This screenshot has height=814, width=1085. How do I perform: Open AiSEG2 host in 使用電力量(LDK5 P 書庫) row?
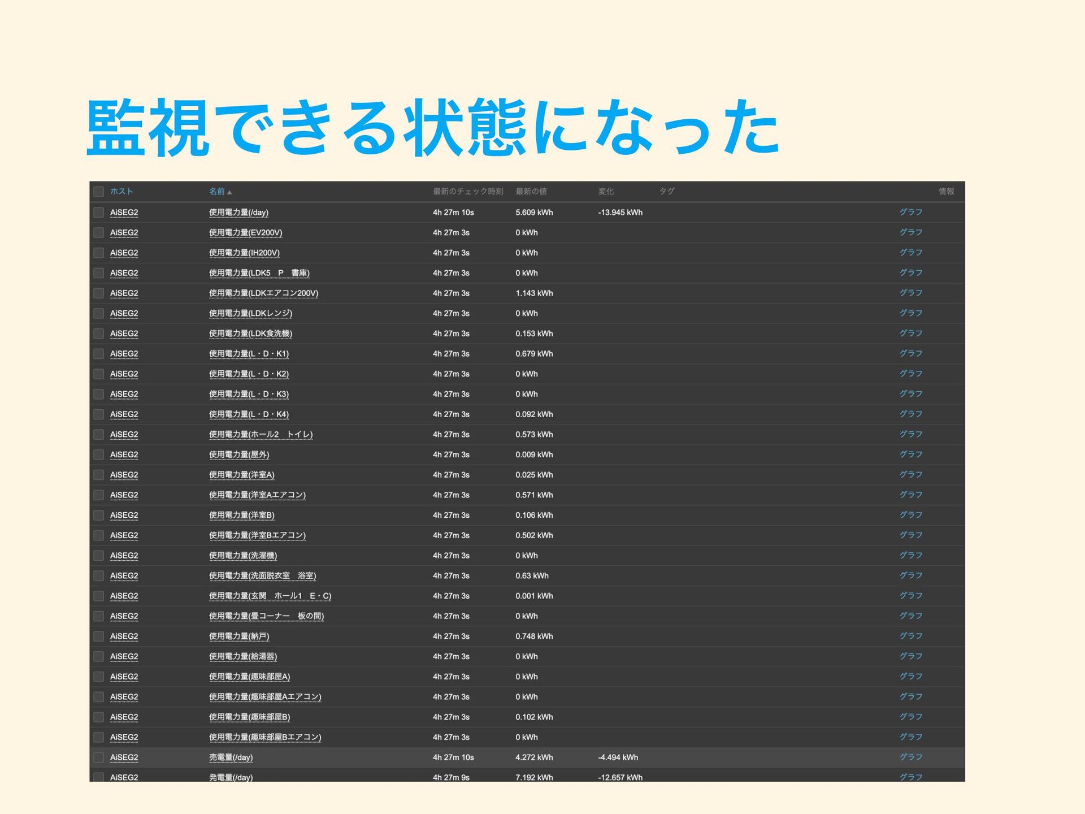coord(124,273)
